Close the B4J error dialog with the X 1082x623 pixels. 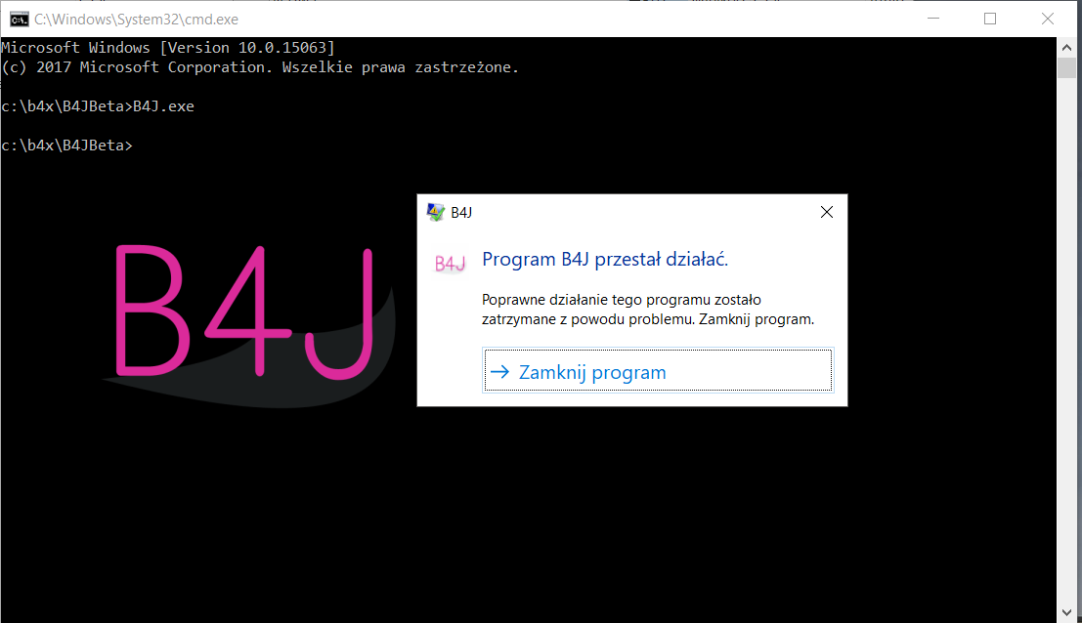pyautogui.click(x=827, y=212)
